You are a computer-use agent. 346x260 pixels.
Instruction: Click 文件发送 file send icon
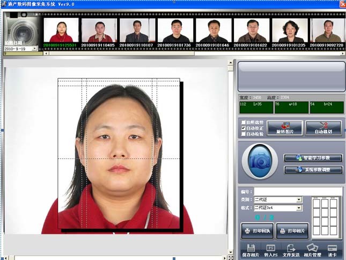[x=291, y=250]
